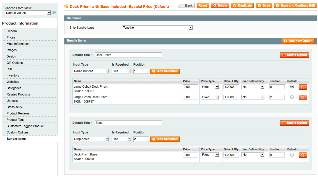The image size is (318, 176).
Task: Click Position field of Base option
Action: coord(141,139)
